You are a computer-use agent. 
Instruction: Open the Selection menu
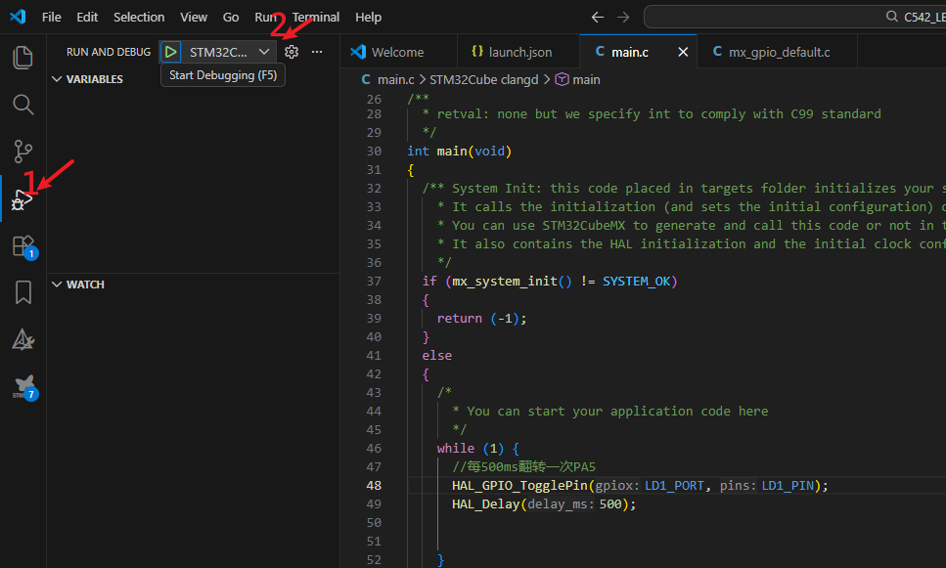pyautogui.click(x=139, y=17)
